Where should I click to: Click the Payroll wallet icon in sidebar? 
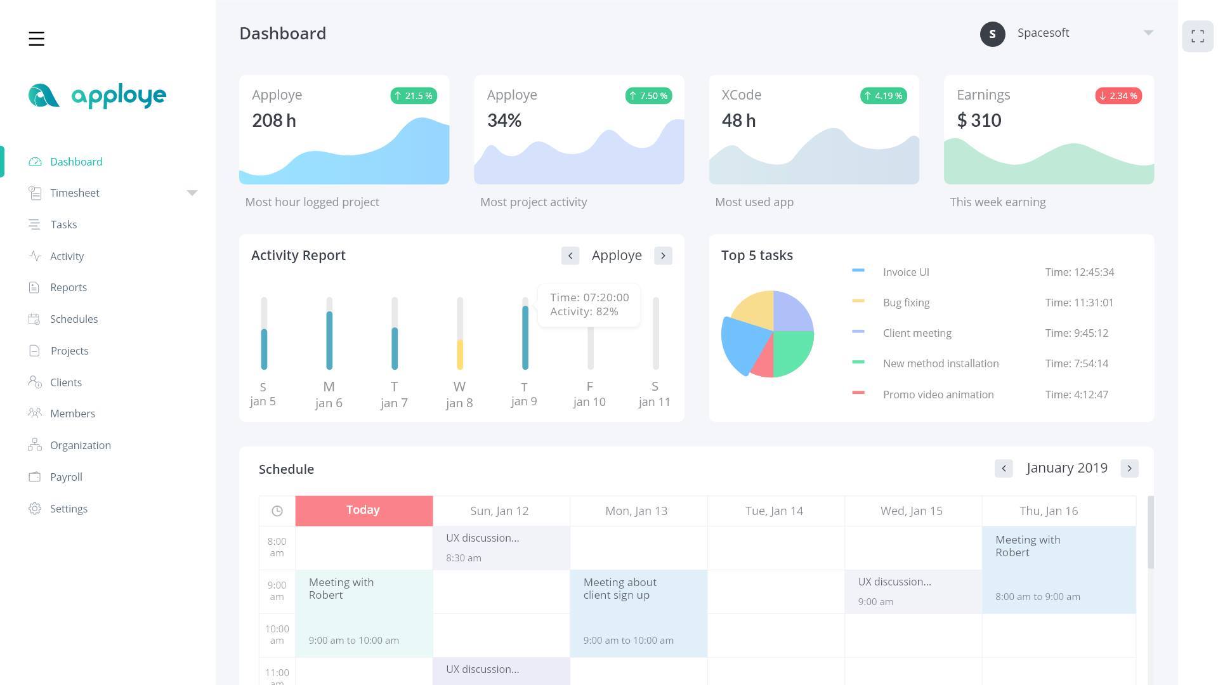(x=34, y=477)
